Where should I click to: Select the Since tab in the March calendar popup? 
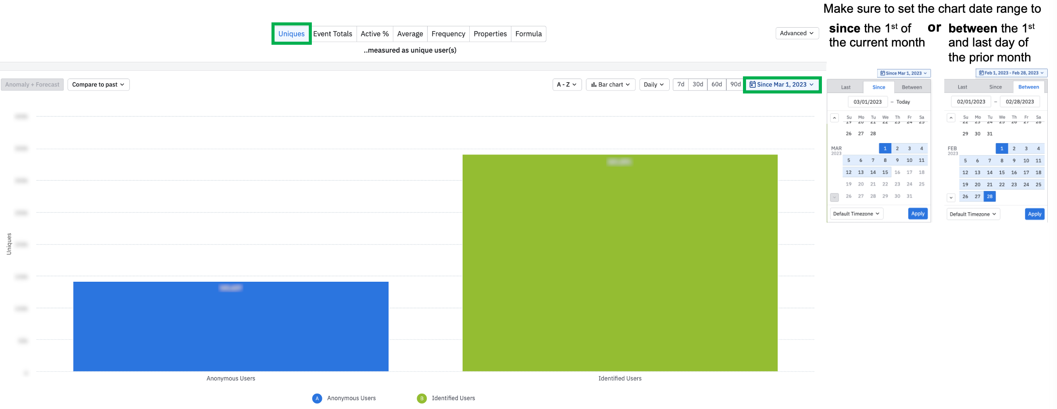[x=878, y=87]
